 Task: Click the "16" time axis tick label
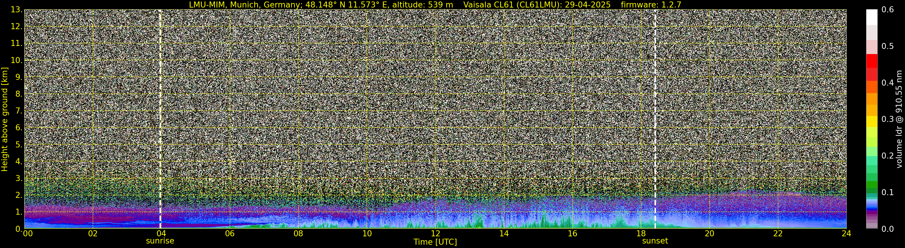(572, 234)
